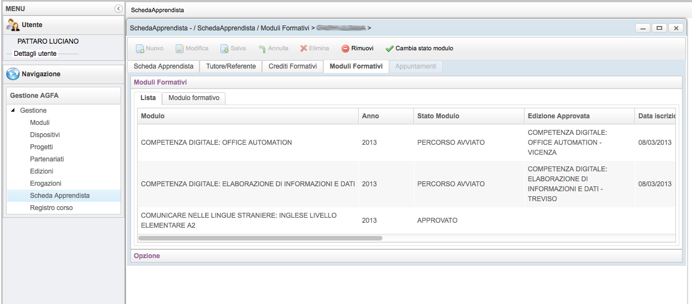Collapse the Gestione tree node

tap(13, 111)
